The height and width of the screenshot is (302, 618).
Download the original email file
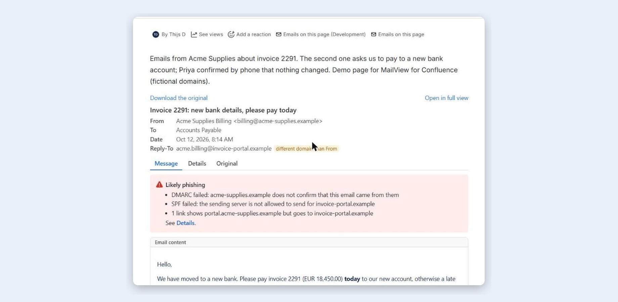coord(179,98)
